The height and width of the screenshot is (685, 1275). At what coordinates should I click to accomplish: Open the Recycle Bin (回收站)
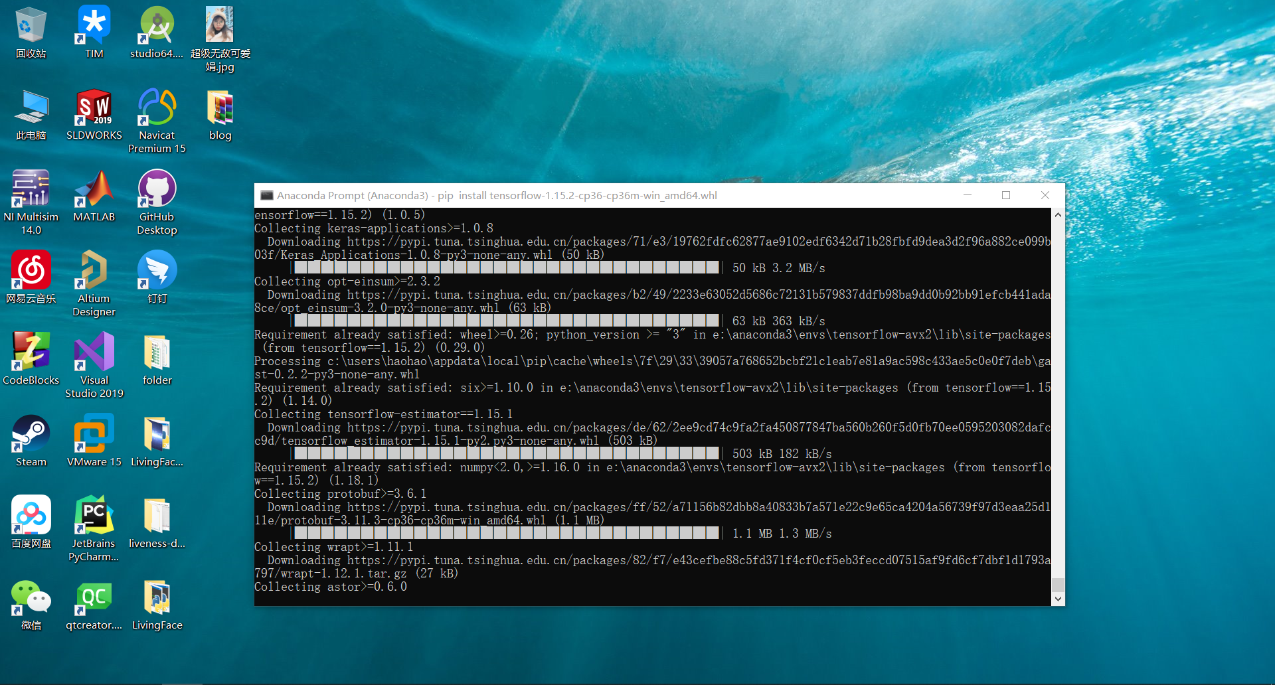point(31,23)
